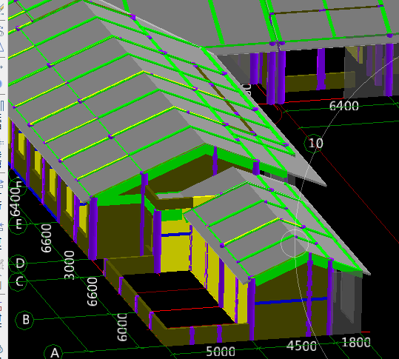Image resolution: width=399 pixels, height=359 pixels.
Task: Select the 4500 dimension label
Action: 301,346
